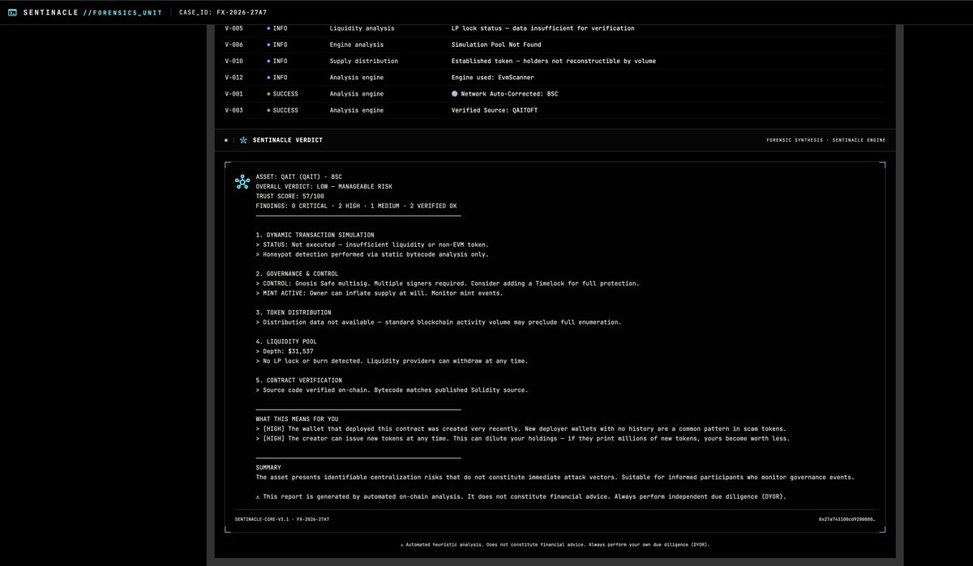Click the Liquidity analysis cell
The height and width of the screenshot is (566, 973).
362,28
